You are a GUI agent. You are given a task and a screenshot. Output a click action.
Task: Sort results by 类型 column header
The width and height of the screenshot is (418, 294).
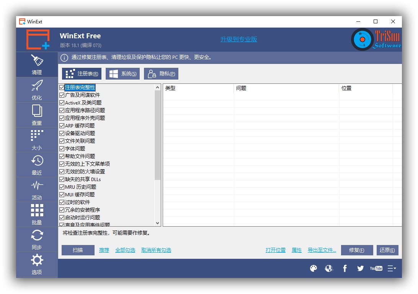199,88
